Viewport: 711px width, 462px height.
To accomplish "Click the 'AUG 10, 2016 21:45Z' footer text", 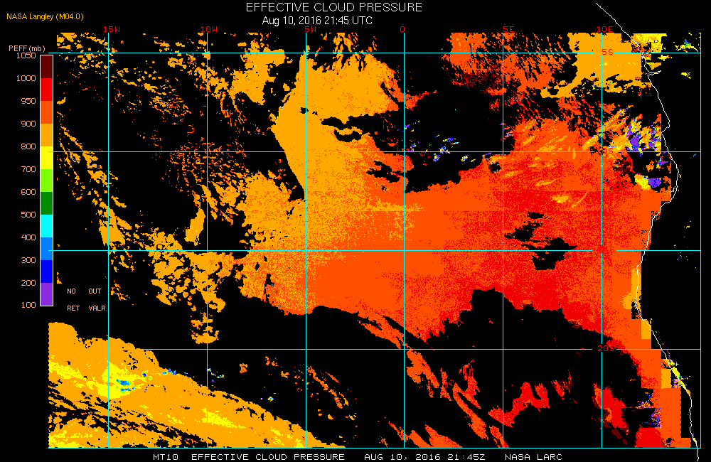I will click(424, 457).
